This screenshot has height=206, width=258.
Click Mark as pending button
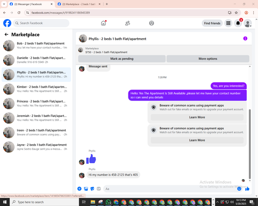click(x=122, y=59)
